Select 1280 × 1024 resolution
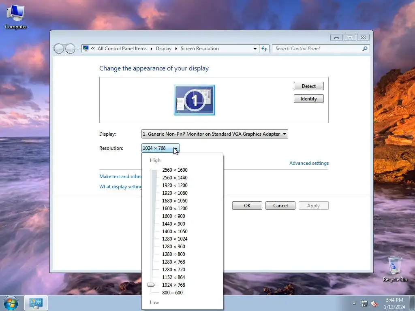This screenshot has height=311, width=415. (175, 239)
